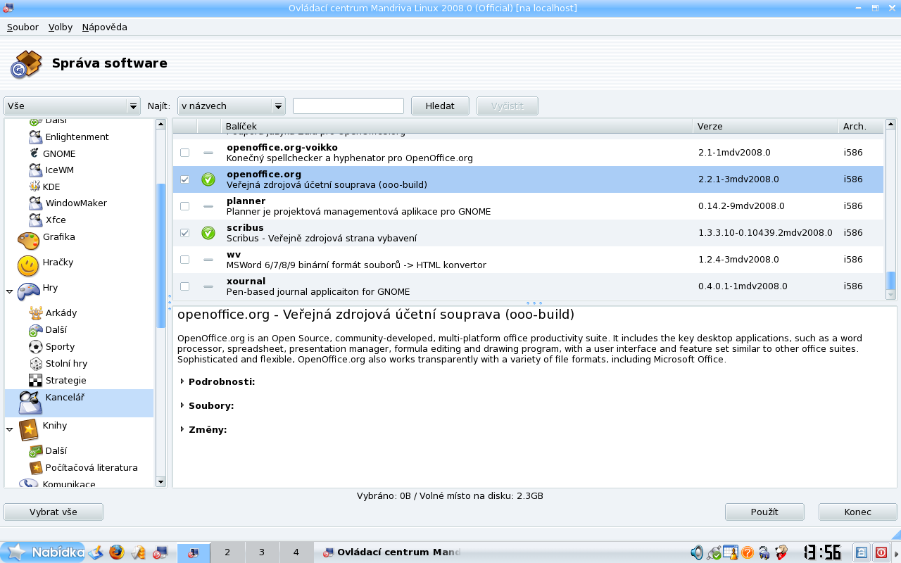The image size is (901, 563).
Task: Expand the Podrobnosti section
Action: pyautogui.click(x=182, y=381)
